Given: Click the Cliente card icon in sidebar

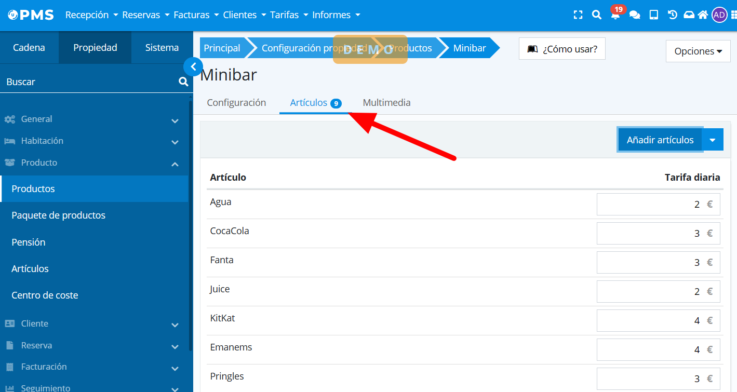Looking at the screenshot, I should [10, 323].
